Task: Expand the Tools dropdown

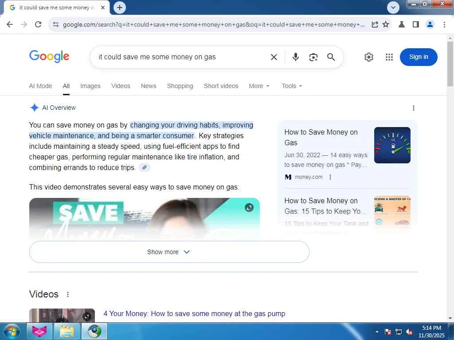Action: (x=292, y=86)
